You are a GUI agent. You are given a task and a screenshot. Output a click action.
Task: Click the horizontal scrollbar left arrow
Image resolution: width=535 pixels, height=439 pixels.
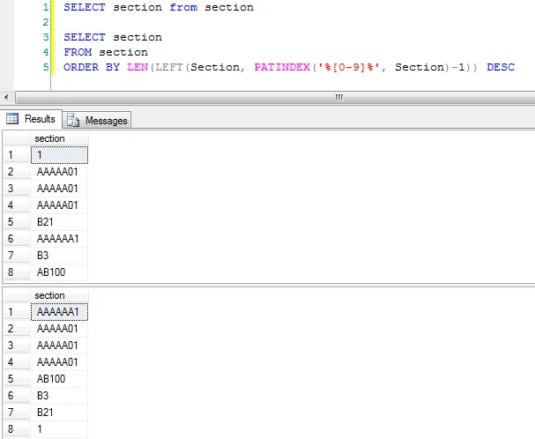click(x=6, y=98)
